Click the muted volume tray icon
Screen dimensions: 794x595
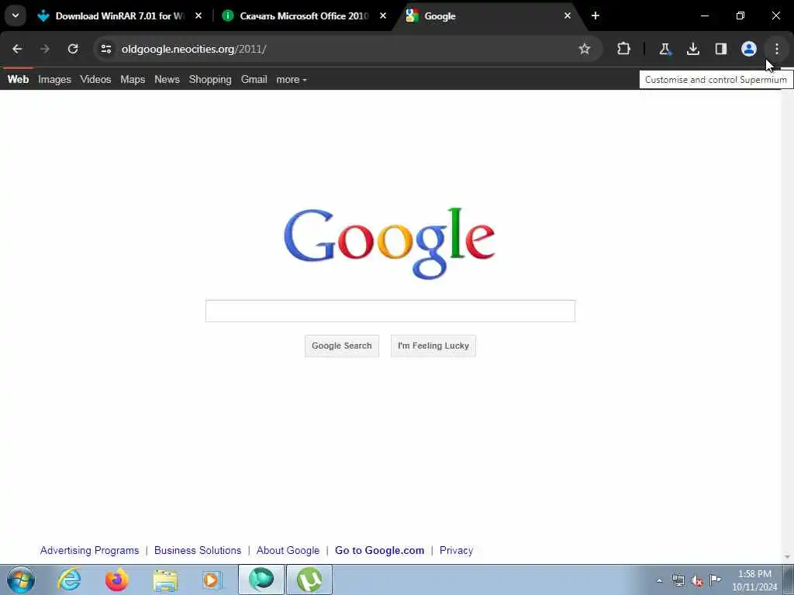point(697,580)
